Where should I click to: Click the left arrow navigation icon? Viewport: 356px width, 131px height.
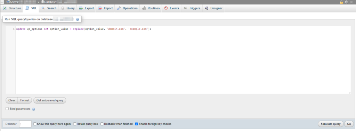[2, 2]
